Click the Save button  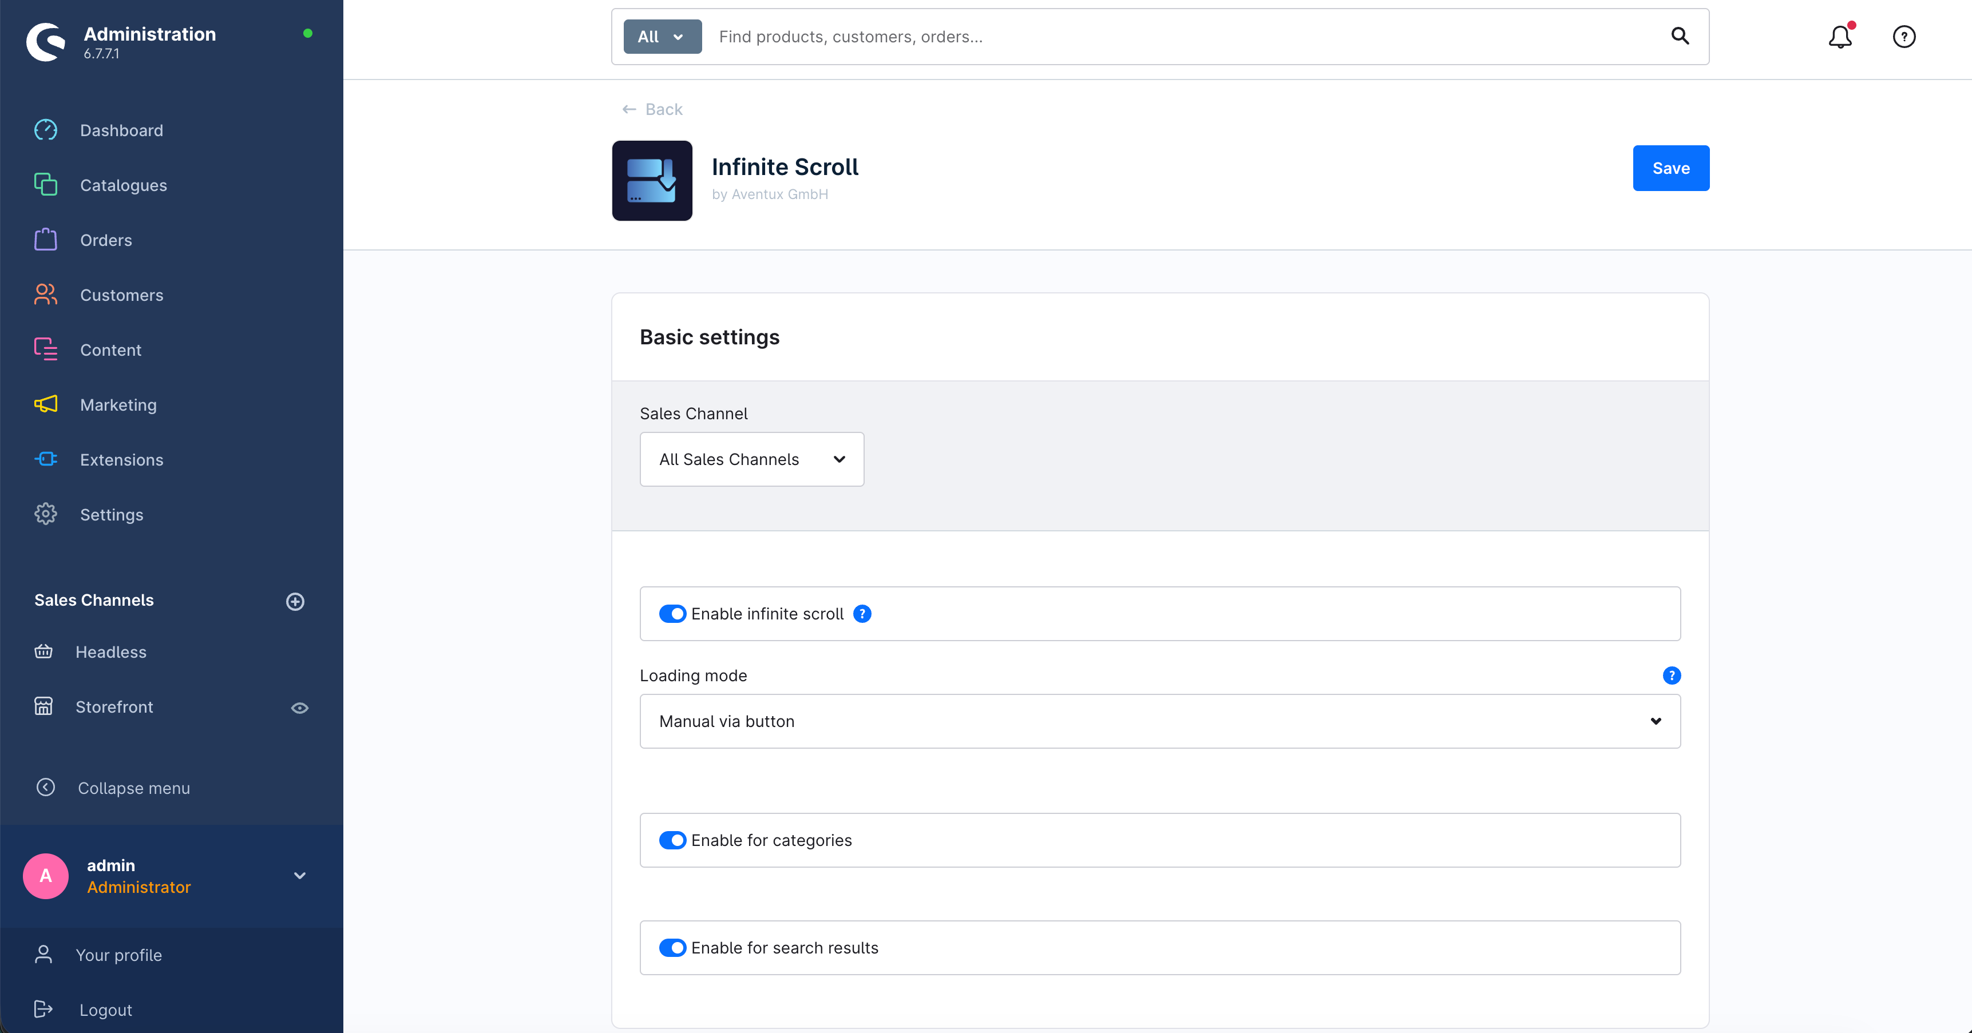click(1670, 168)
